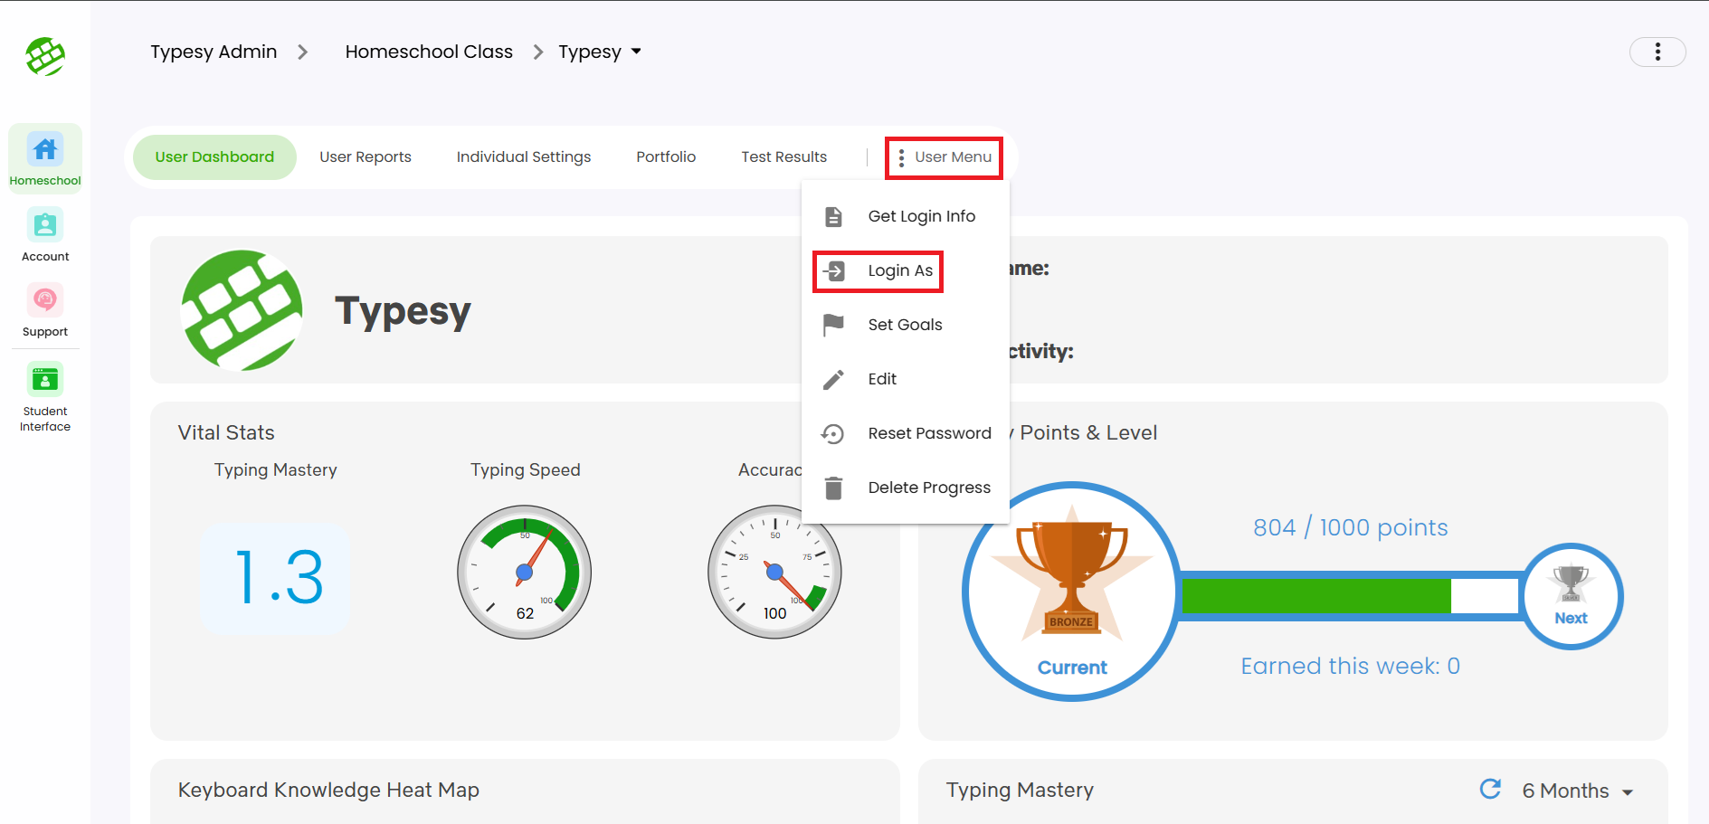Go to the Typesy Admin breadcrumb
This screenshot has width=1709, height=824.
pyautogui.click(x=214, y=52)
